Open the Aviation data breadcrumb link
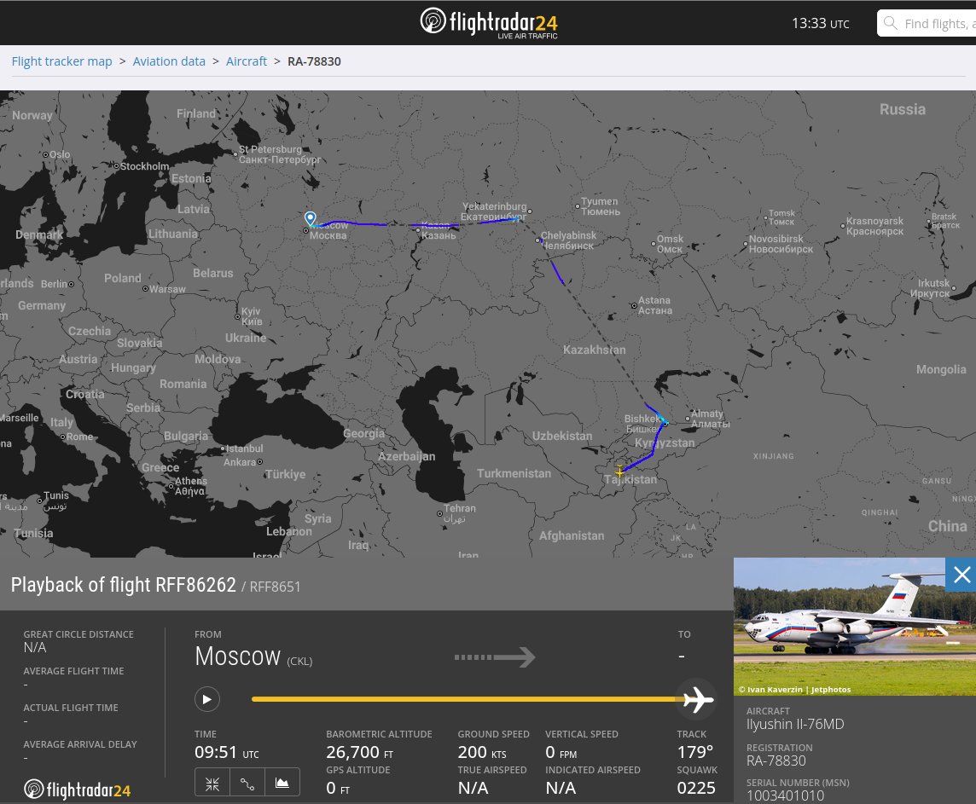Screen dimensions: 976x804 [x=169, y=61]
